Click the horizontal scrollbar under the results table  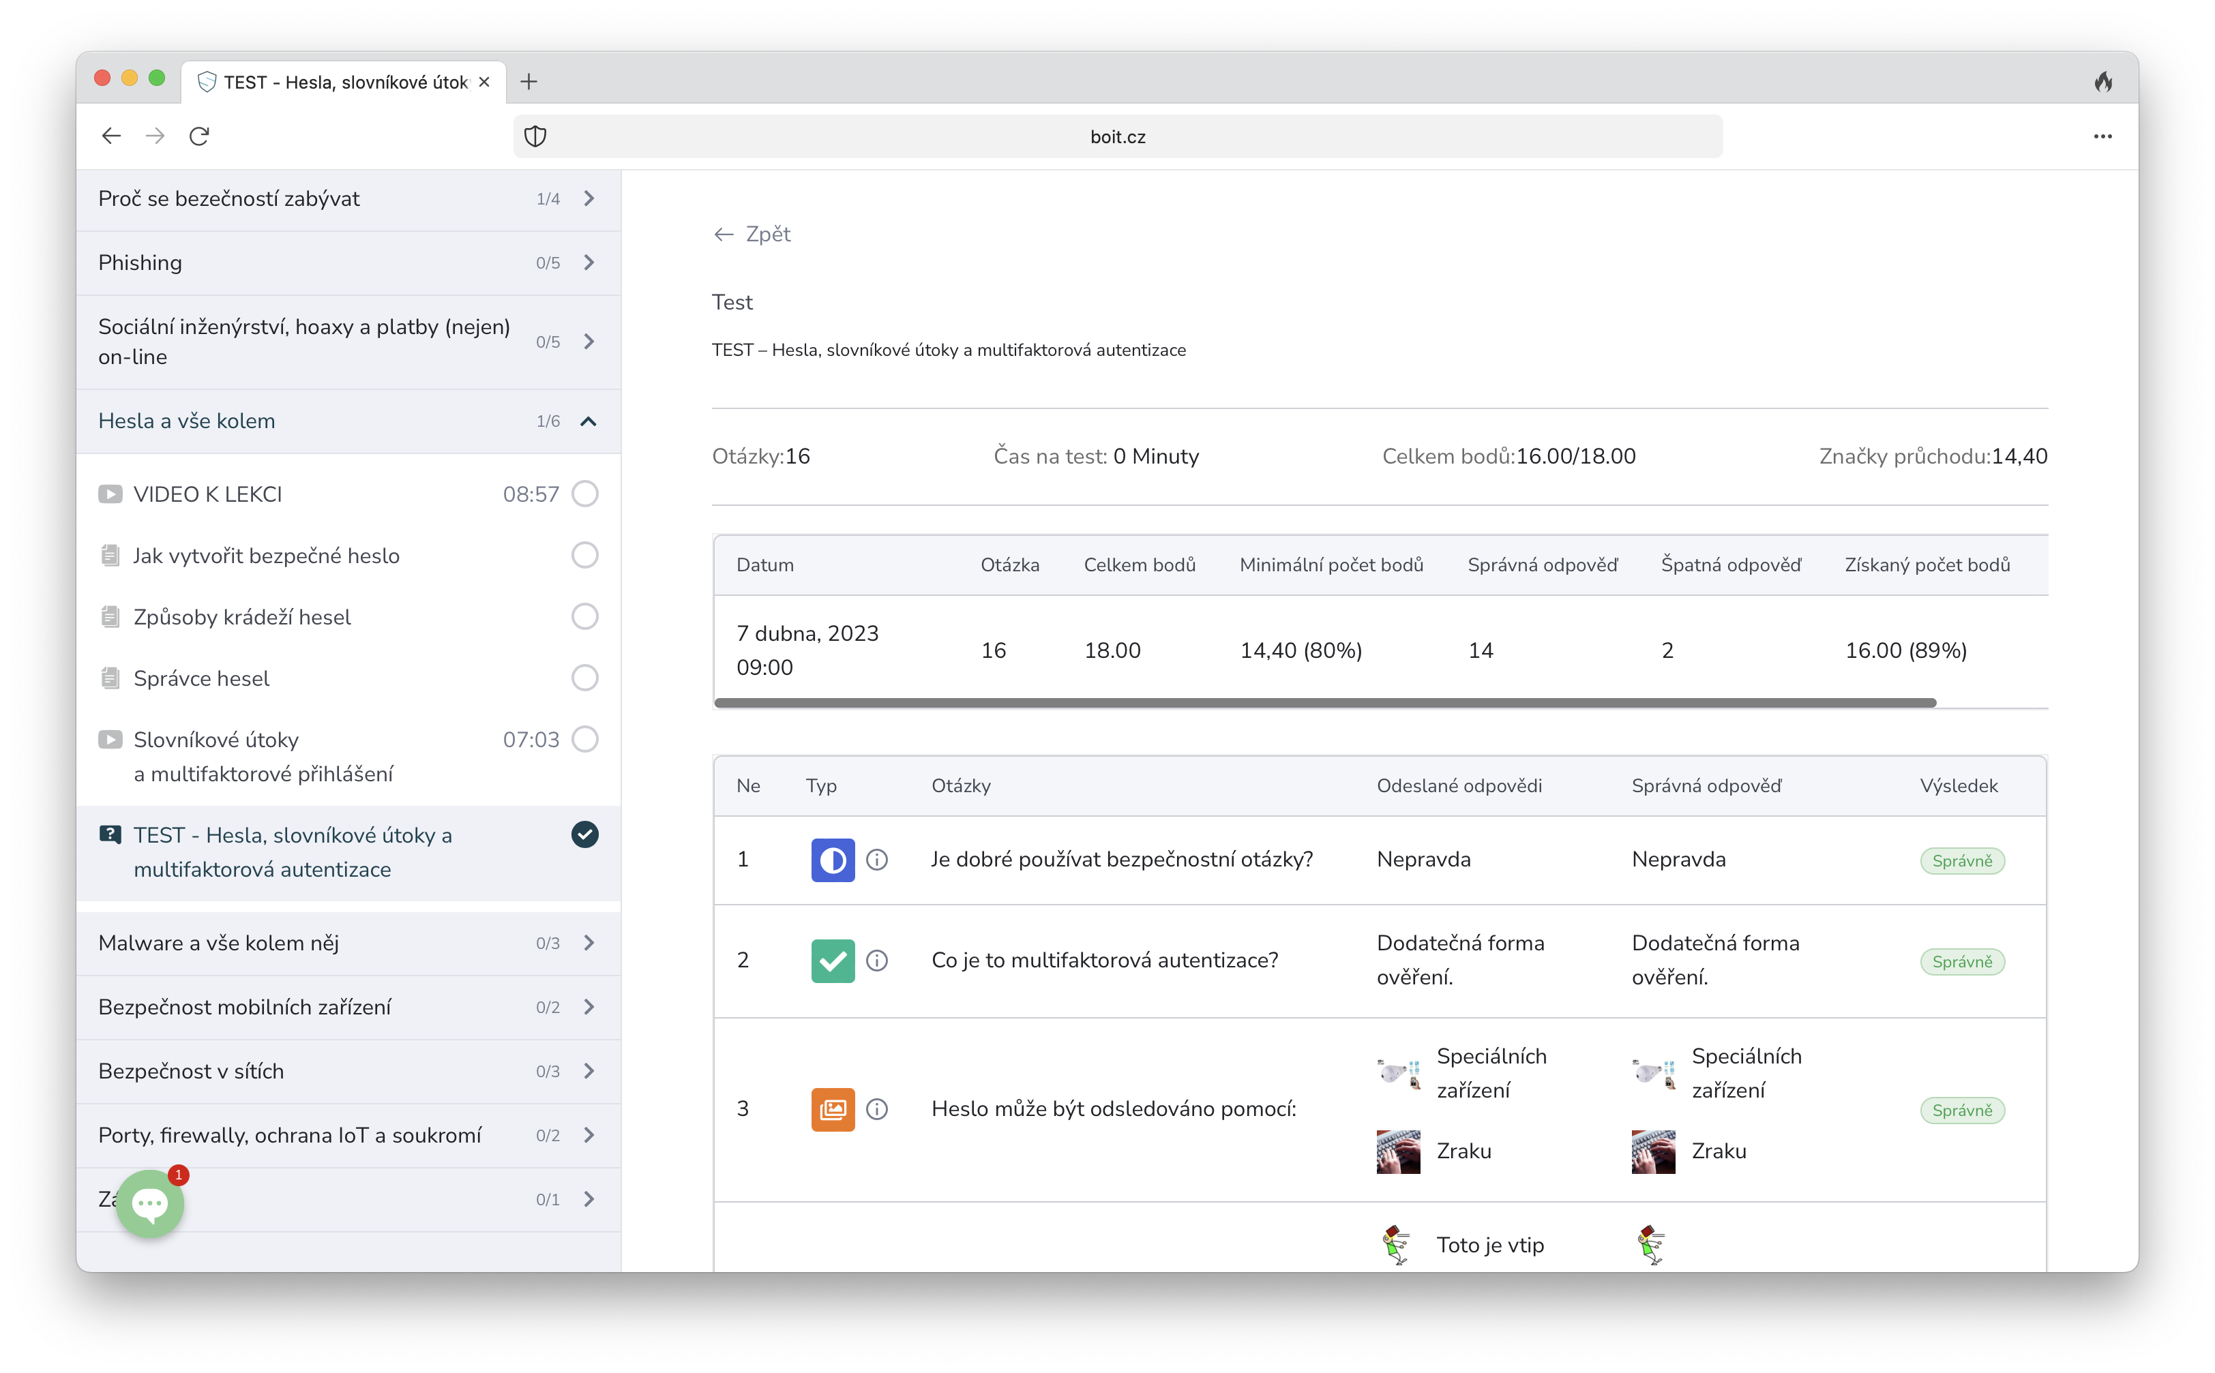click(1325, 703)
